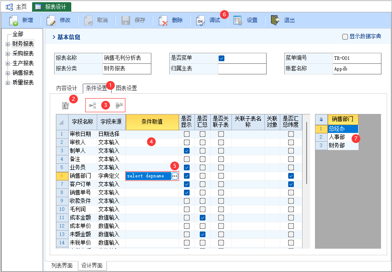The image size is (392, 272).
Task: Click the 新增 (Add) toolbar icon
Action: coord(14,21)
